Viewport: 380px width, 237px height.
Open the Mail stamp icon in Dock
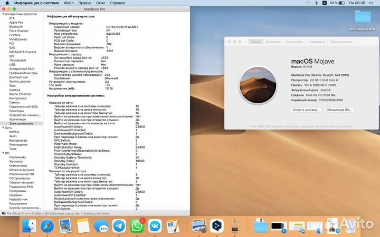(x=65, y=226)
